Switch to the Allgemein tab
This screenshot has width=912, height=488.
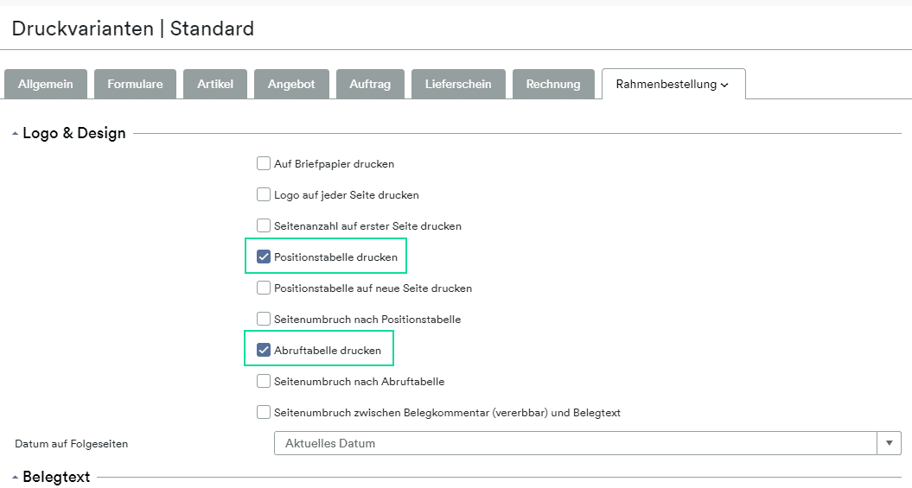[45, 85]
